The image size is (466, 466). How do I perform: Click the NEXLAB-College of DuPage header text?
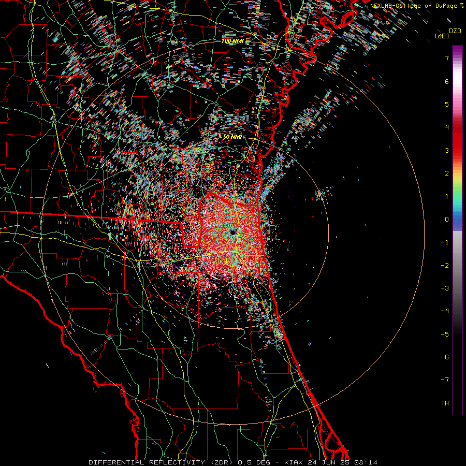(x=414, y=6)
